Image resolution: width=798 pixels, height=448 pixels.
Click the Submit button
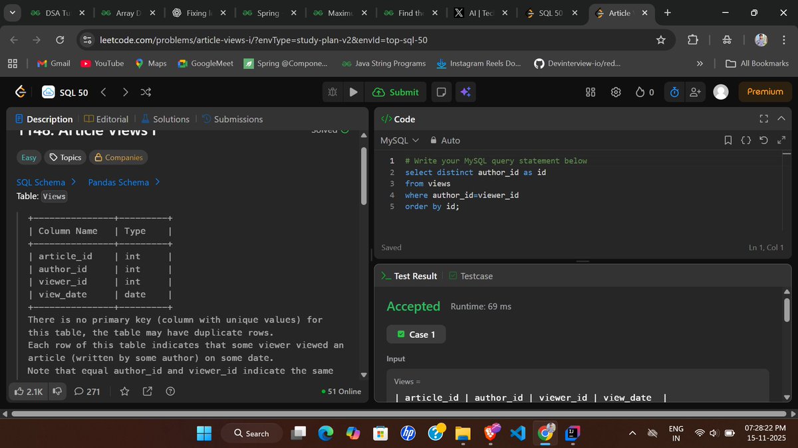click(396, 92)
